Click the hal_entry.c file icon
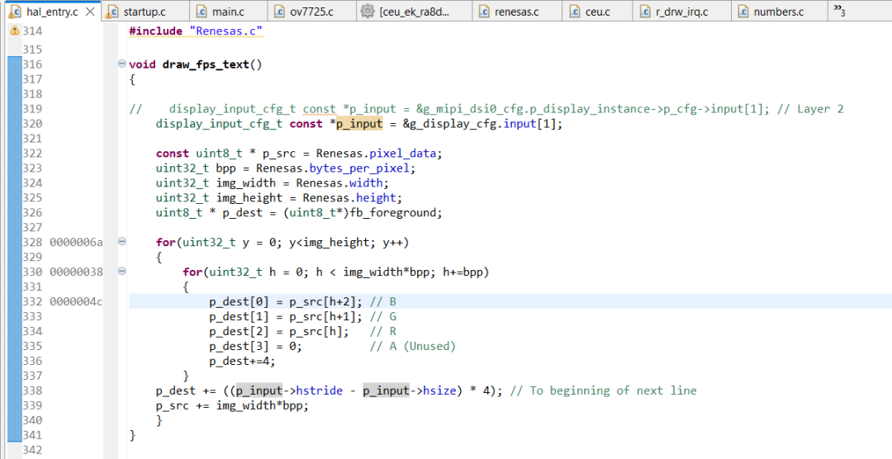The image size is (892, 459). pos(16,12)
